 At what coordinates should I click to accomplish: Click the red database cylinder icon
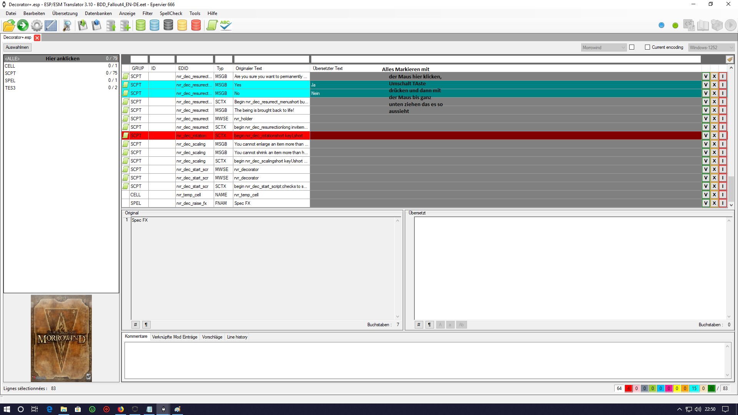pyautogui.click(x=196, y=25)
